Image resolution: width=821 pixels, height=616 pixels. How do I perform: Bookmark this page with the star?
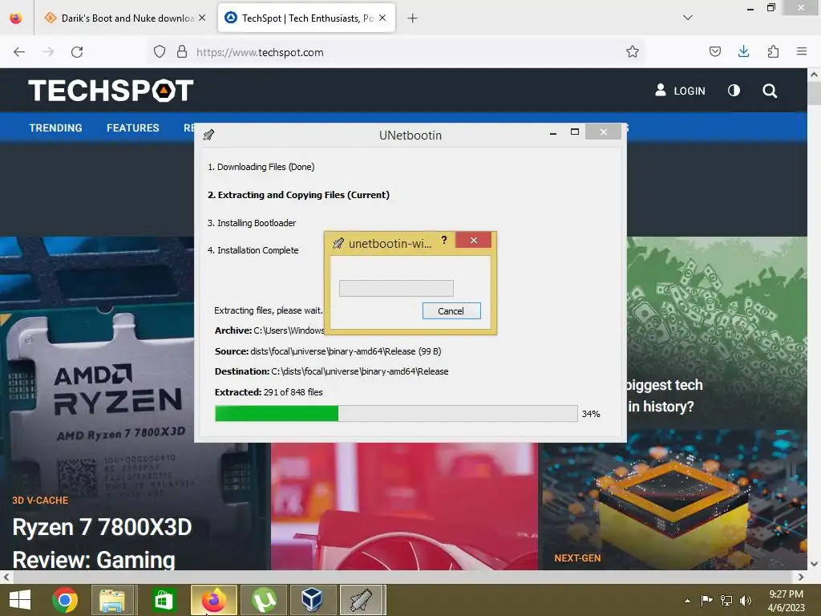pos(633,52)
